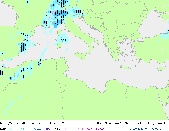Image resolution: width=169 pixels, height=131 pixels.
Task: Click the 'GFS 0.25' model label
Action: pyautogui.click(x=57, y=123)
